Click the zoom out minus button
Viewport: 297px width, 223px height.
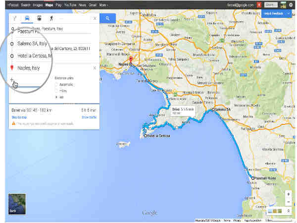pyautogui.click(x=288, y=202)
